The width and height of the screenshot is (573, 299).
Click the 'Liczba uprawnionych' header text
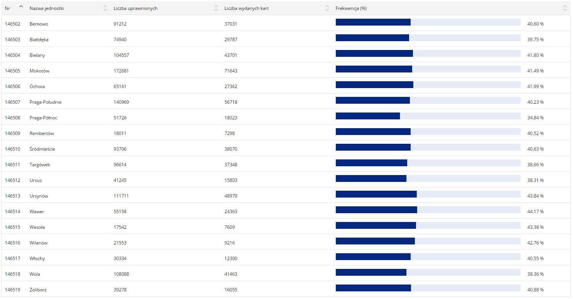click(x=135, y=8)
